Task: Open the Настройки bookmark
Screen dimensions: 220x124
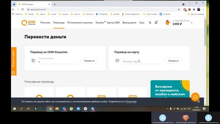Action: 102,14
